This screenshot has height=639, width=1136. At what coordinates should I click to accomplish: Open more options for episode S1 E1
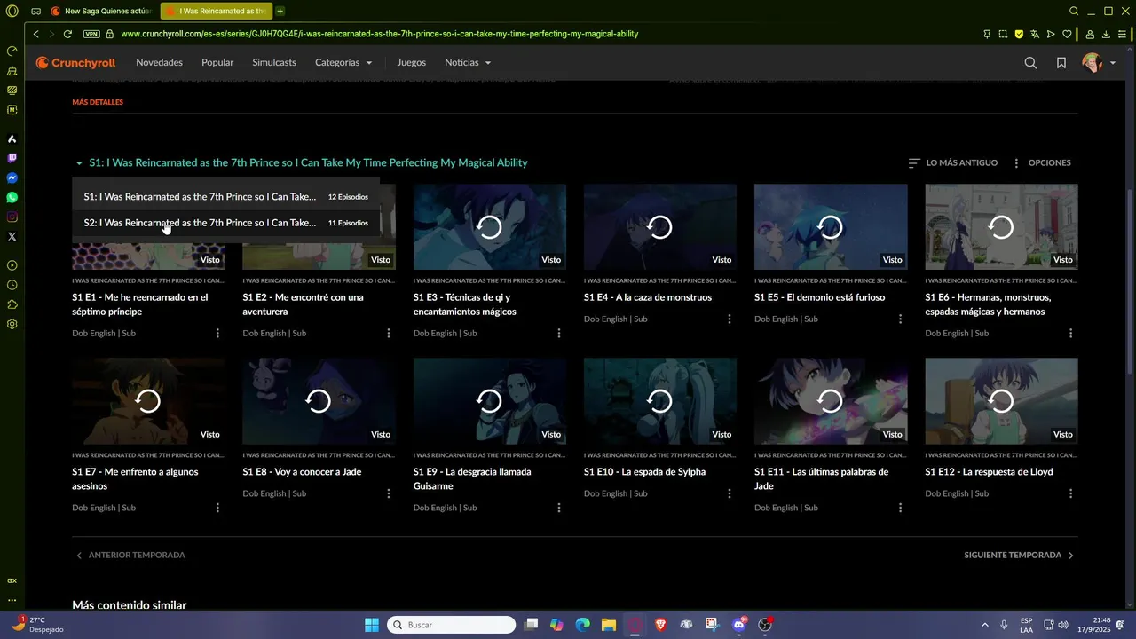pyautogui.click(x=217, y=334)
